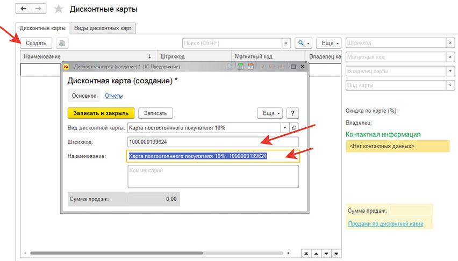458x261 pixels.
Task: Focus the Штрихкод field in the dialog
Action: coord(213,142)
